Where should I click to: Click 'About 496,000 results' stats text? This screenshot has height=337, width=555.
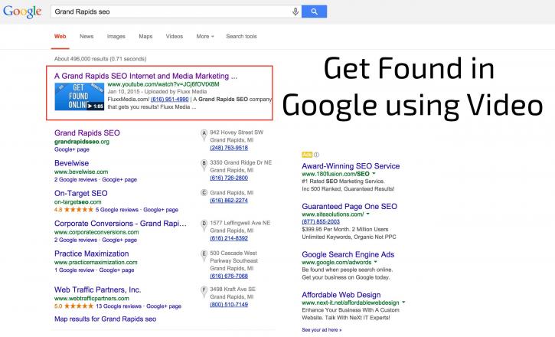tap(100, 59)
